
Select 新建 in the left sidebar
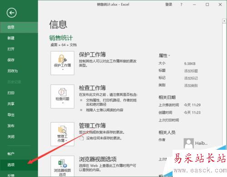(19, 38)
